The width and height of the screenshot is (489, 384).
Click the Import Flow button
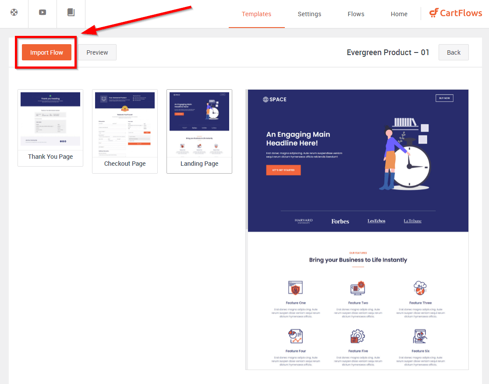(x=46, y=52)
